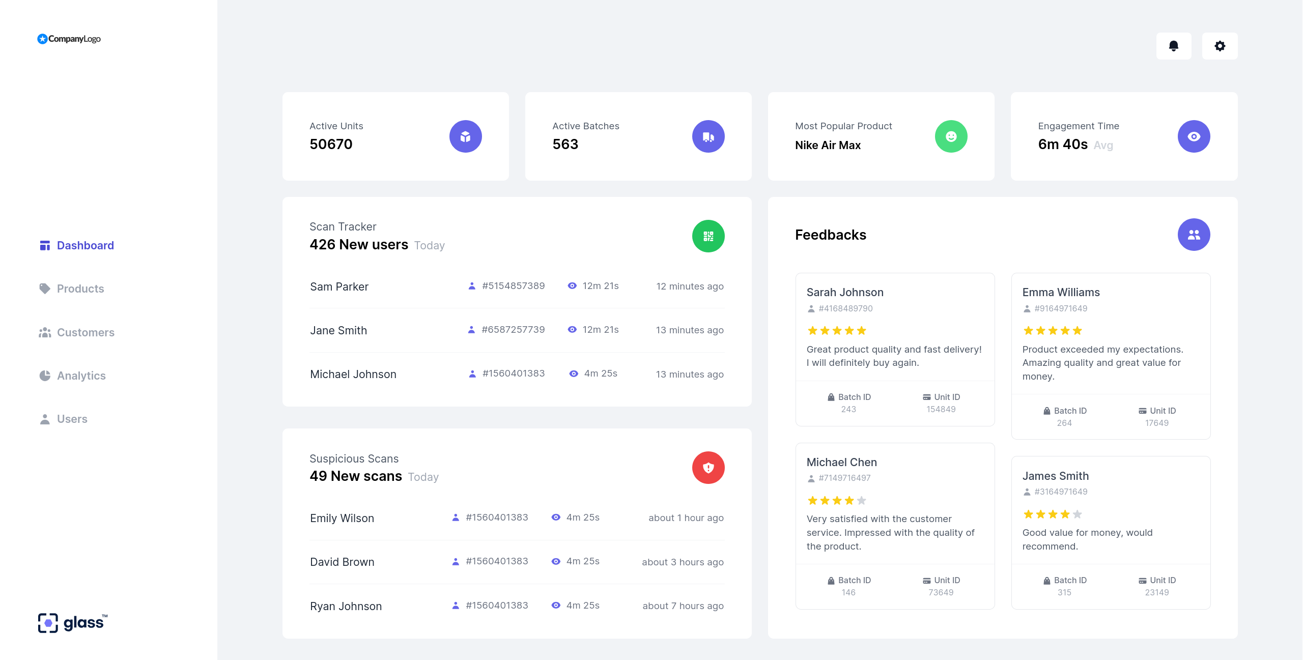This screenshot has width=1303, height=660.
Task: Click the fifth star on Michael Chen's rating
Action: (861, 500)
